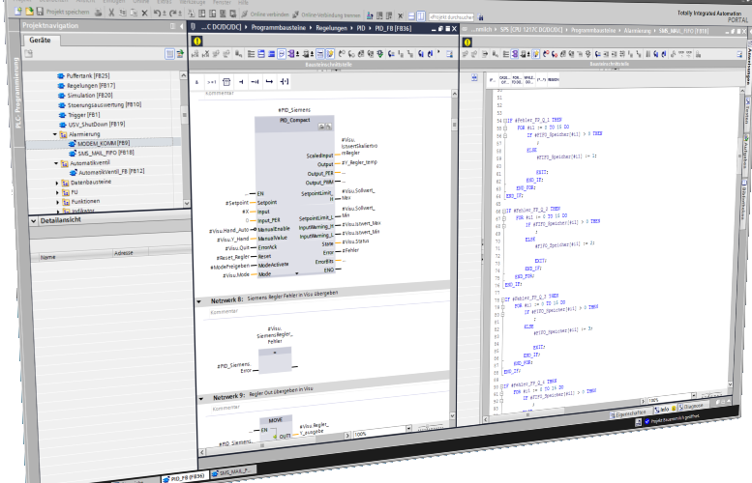Insert the & AND instruction
Screen dimensions: 752x483
(197, 82)
